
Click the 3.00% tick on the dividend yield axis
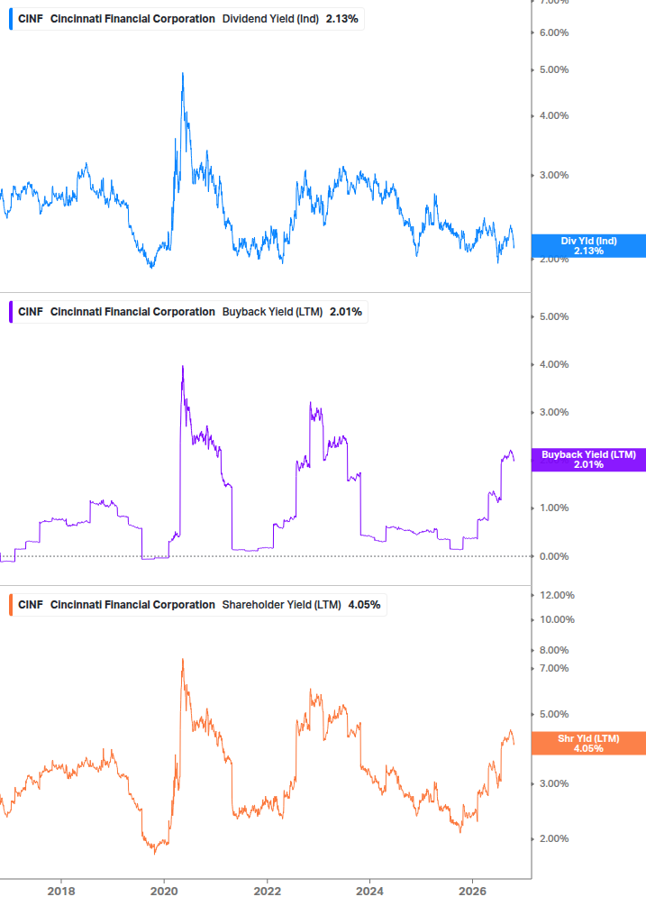554,175
